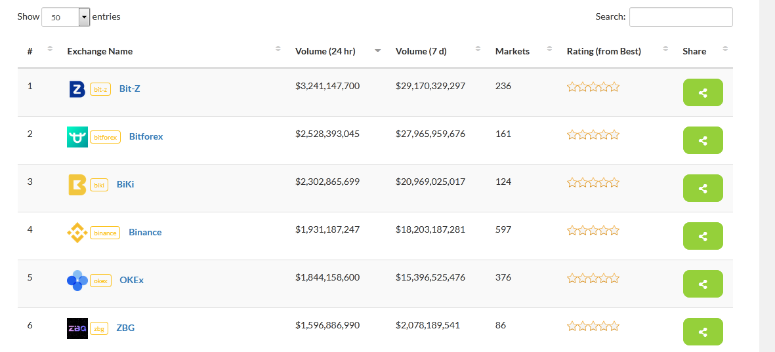This screenshot has height=352, width=775.
Task: Click the Bitforex exchange logo icon
Action: point(77,137)
